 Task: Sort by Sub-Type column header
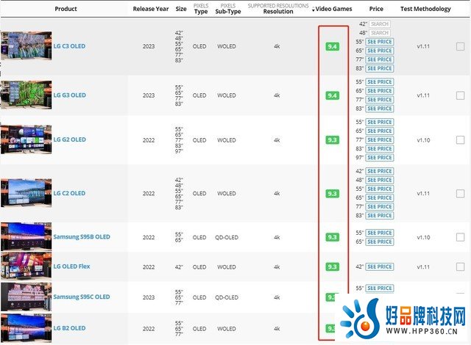(228, 9)
